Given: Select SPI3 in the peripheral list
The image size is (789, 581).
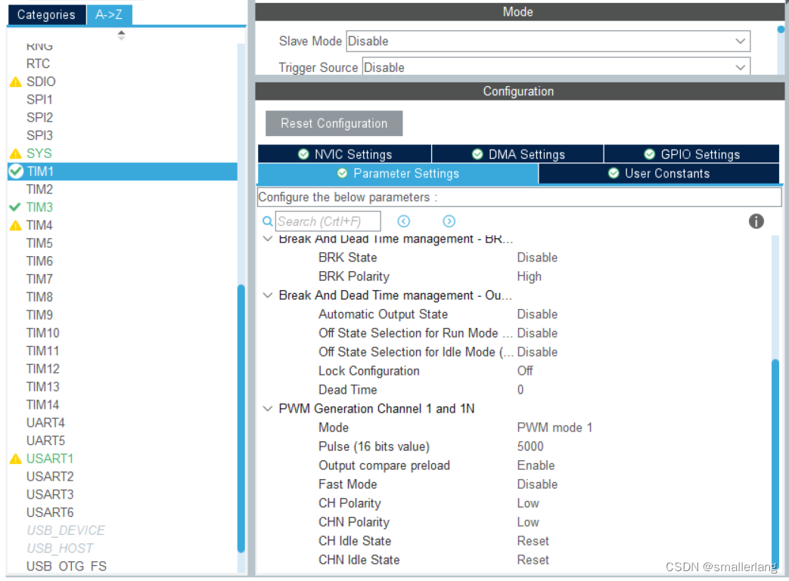Looking at the screenshot, I should [39, 136].
